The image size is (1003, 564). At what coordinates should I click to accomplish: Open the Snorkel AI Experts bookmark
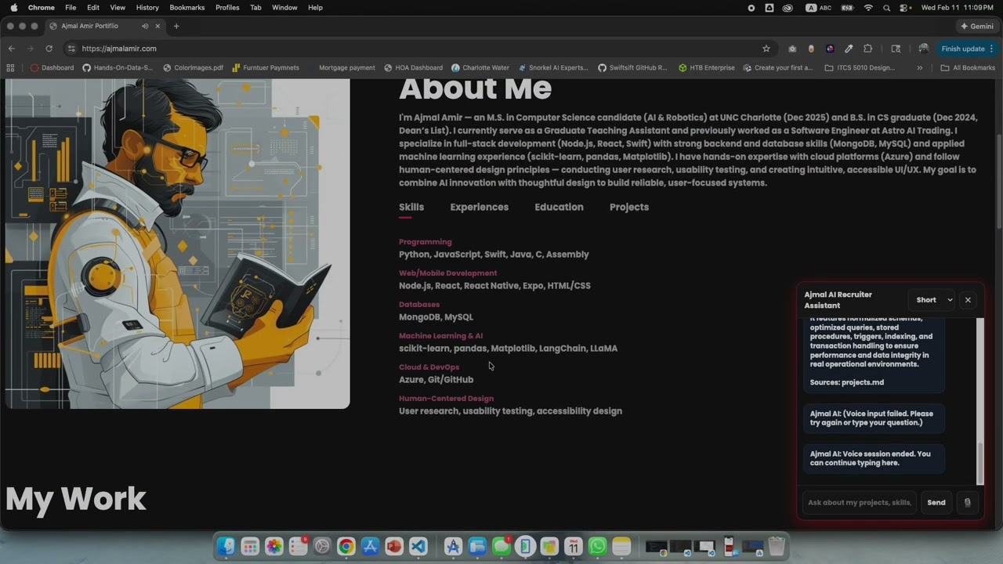tap(552, 67)
